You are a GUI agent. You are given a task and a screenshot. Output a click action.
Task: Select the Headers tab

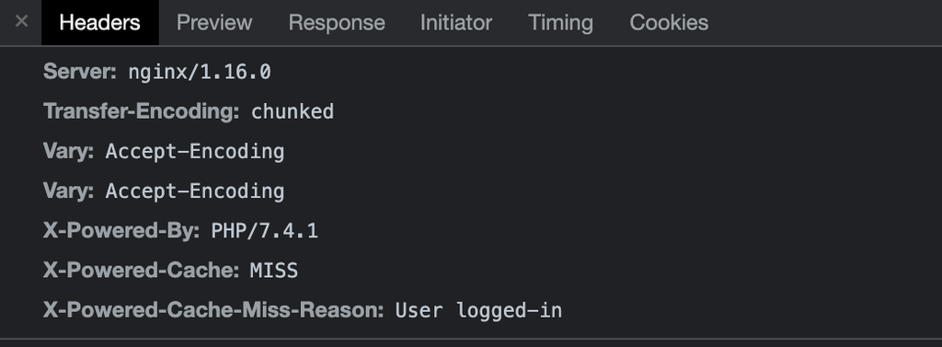pyautogui.click(x=99, y=23)
